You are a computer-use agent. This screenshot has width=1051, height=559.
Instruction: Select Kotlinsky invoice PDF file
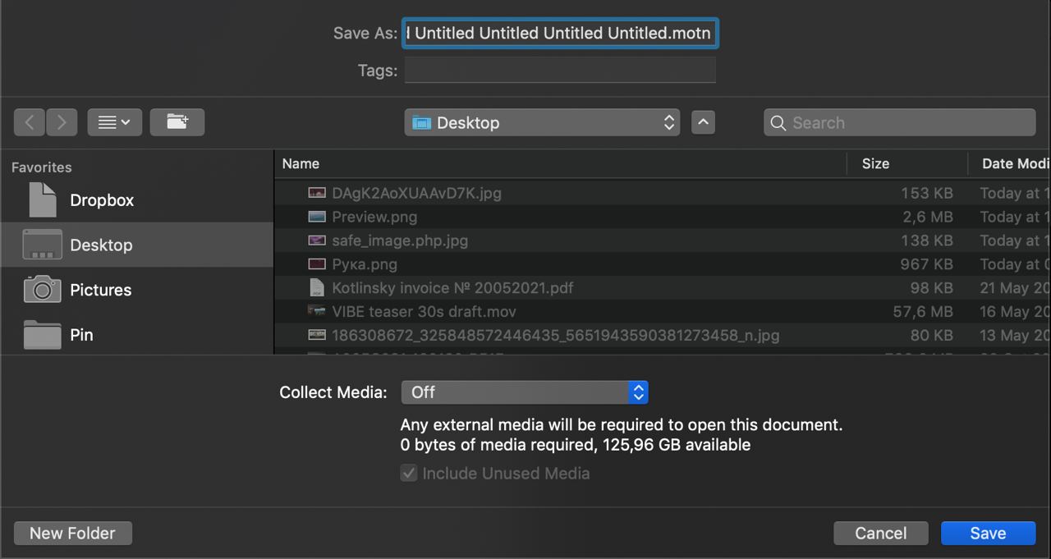coord(452,288)
